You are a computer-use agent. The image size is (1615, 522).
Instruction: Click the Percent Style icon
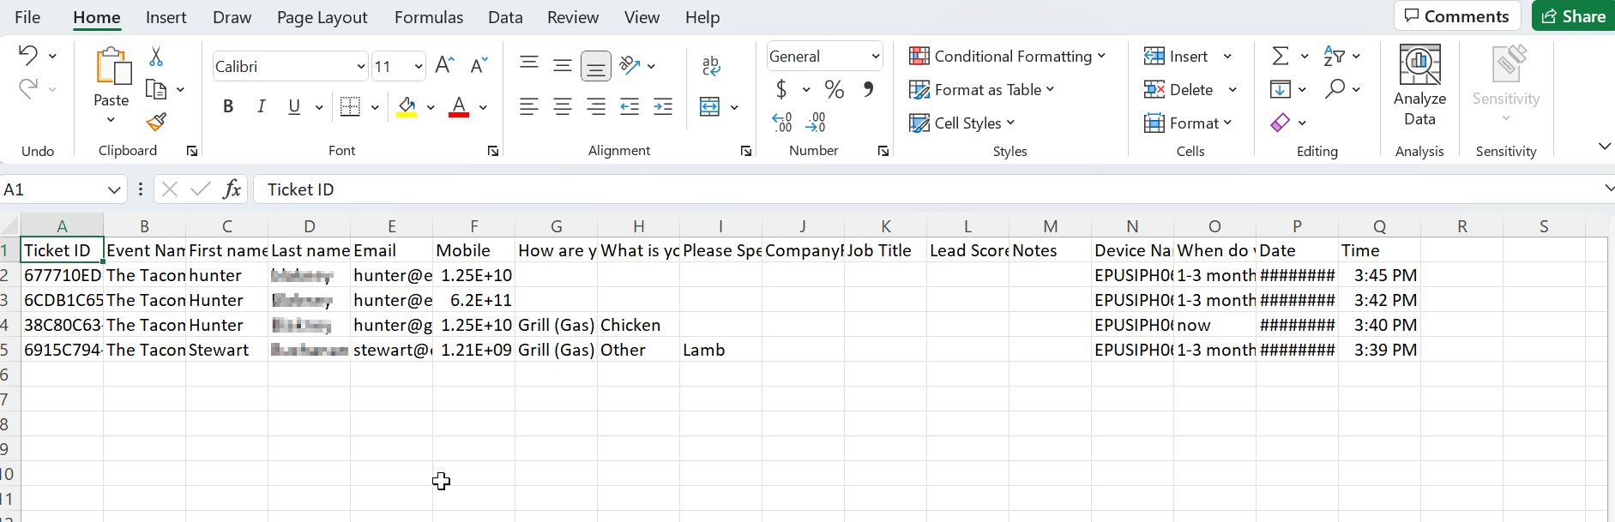pos(834,89)
